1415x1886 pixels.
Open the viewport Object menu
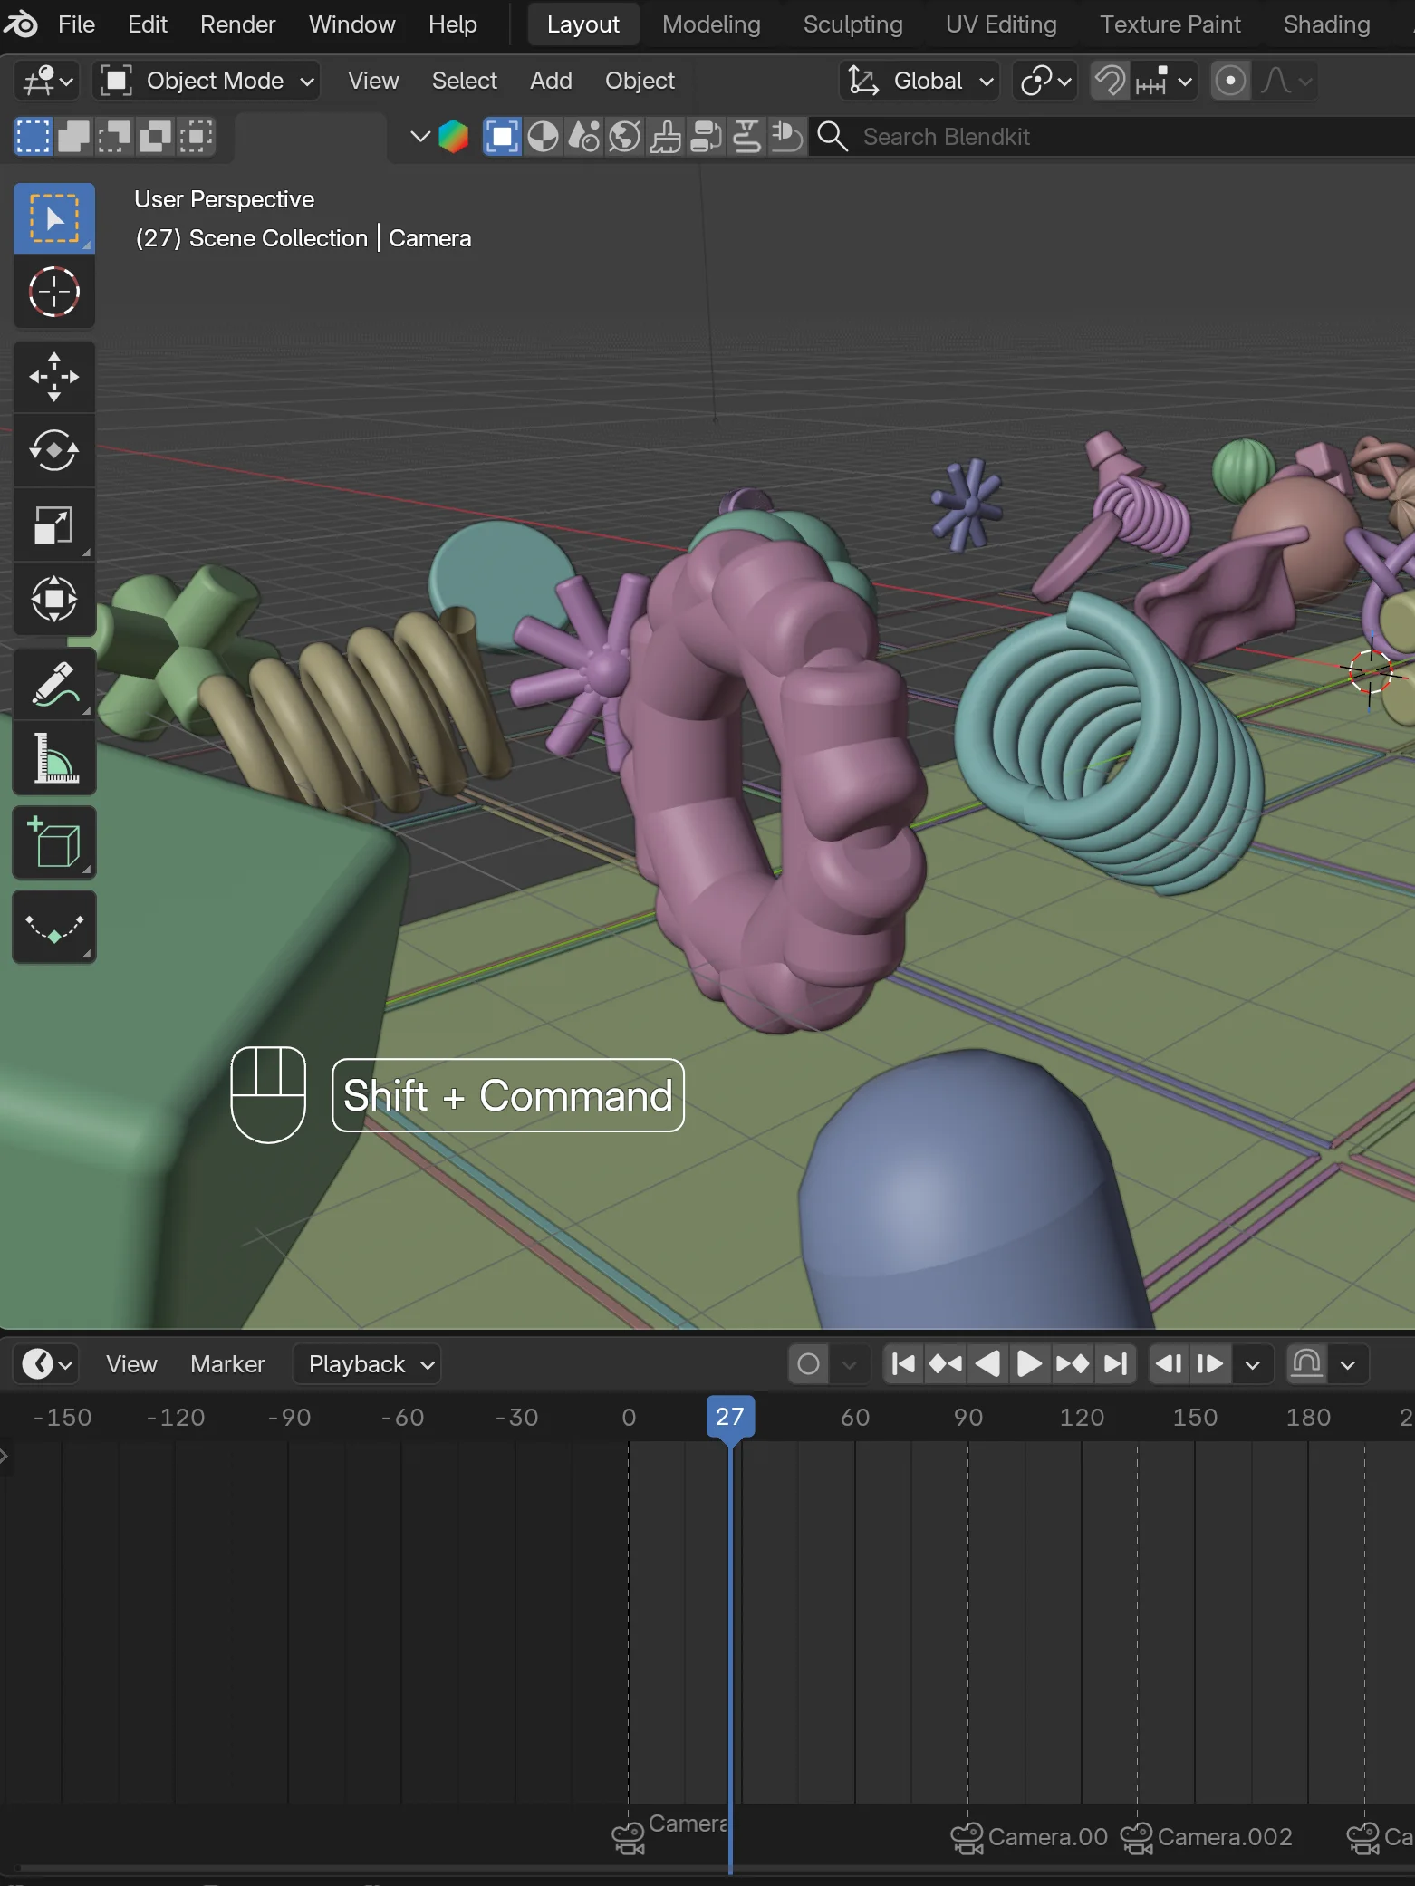640,81
